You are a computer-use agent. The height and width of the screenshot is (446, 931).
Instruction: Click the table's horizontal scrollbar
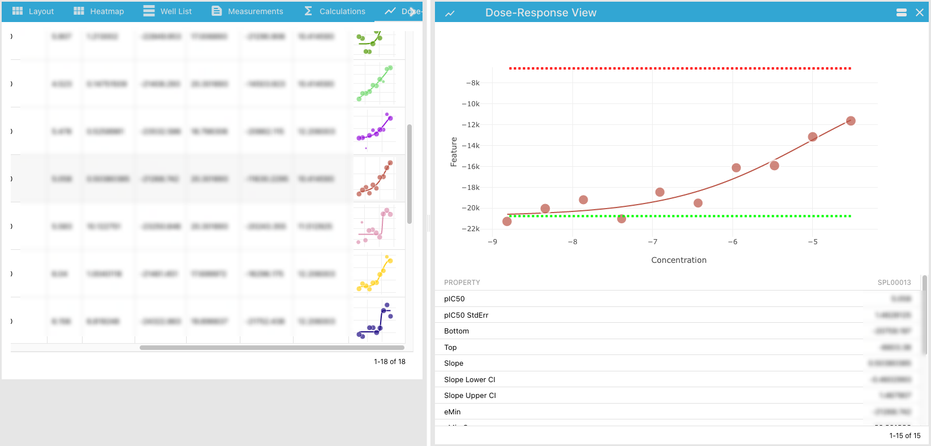click(x=271, y=348)
